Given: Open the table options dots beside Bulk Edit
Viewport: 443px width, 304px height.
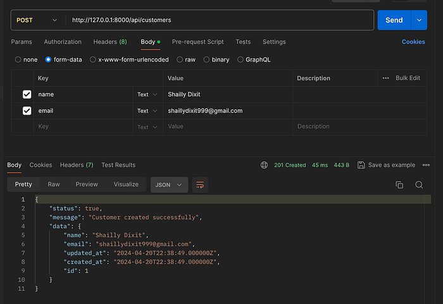Looking at the screenshot, I should click(385, 78).
